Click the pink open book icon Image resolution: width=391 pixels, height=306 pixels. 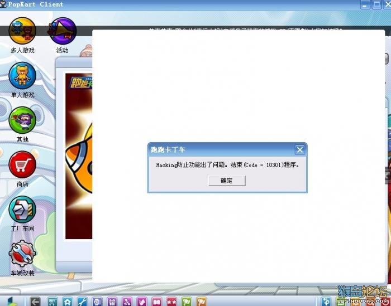coord(156,302)
